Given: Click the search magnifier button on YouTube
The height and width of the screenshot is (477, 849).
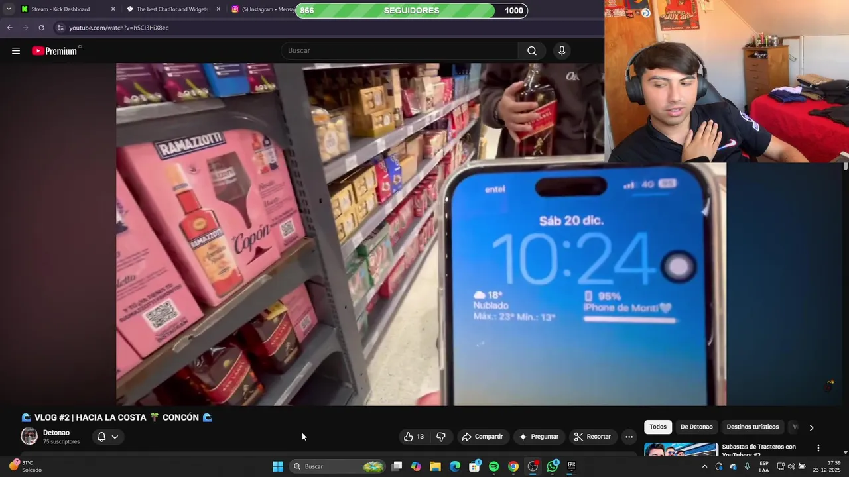Looking at the screenshot, I should [532, 51].
